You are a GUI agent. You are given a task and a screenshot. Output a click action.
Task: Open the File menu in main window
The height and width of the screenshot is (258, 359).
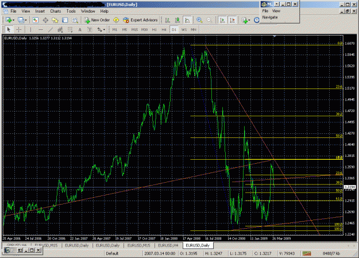[x=13, y=11]
